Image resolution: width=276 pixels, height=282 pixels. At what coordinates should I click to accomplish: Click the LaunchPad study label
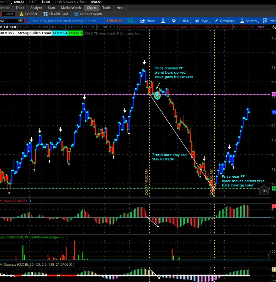point(14,237)
